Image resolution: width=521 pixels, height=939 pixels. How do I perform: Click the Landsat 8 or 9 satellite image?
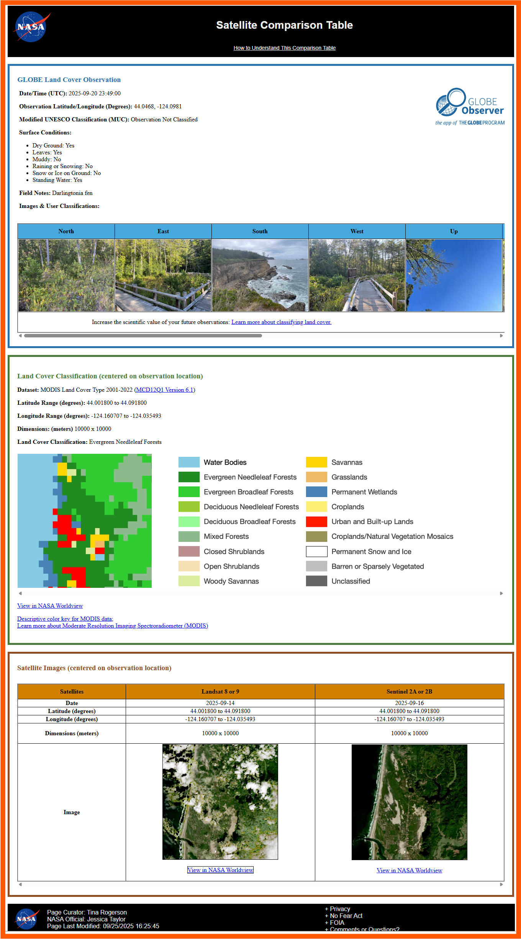(220, 802)
